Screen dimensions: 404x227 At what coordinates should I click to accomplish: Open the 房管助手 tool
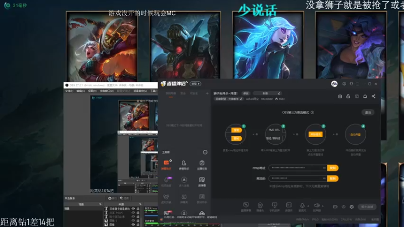coord(184,165)
